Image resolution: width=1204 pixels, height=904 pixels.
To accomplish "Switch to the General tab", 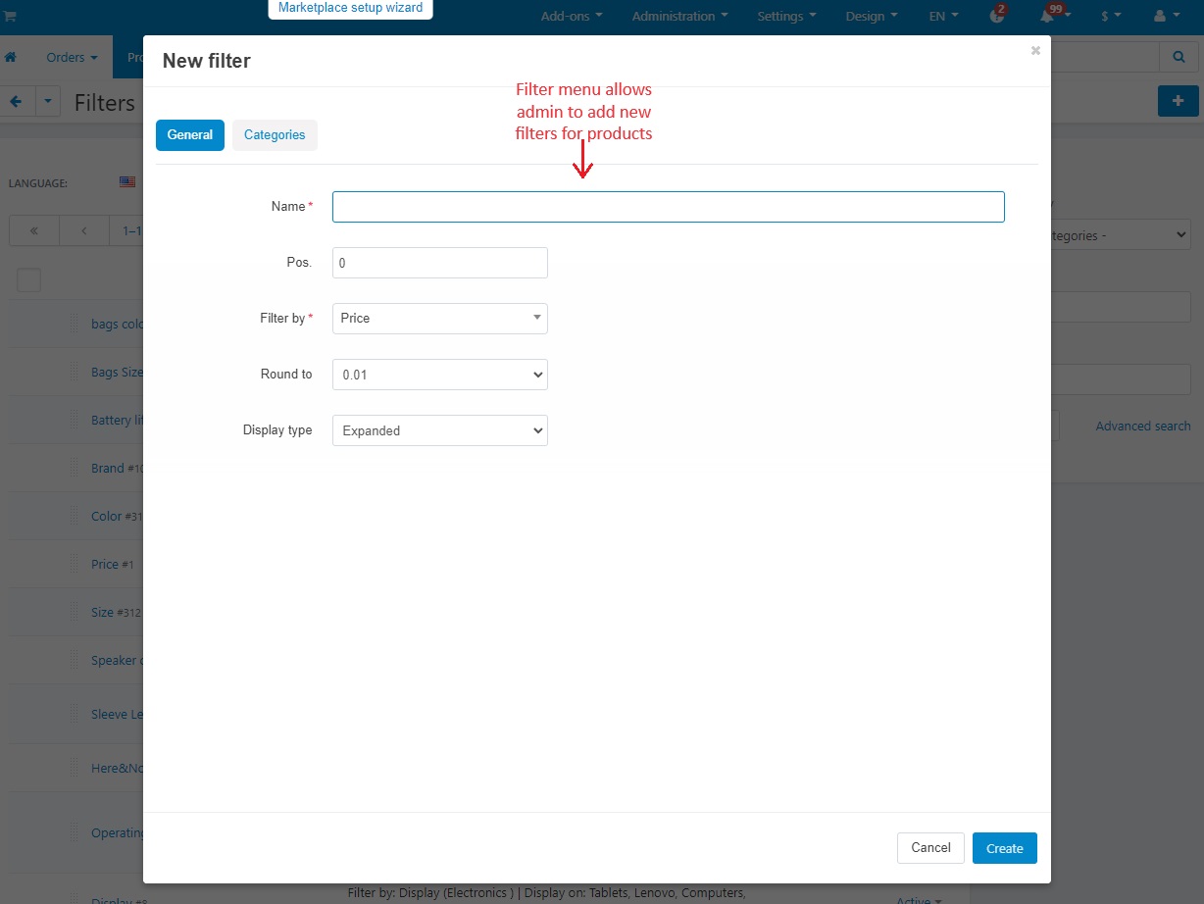I will pos(190,135).
